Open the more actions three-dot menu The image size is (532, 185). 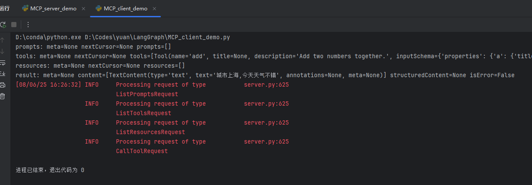click(x=28, y=25)
